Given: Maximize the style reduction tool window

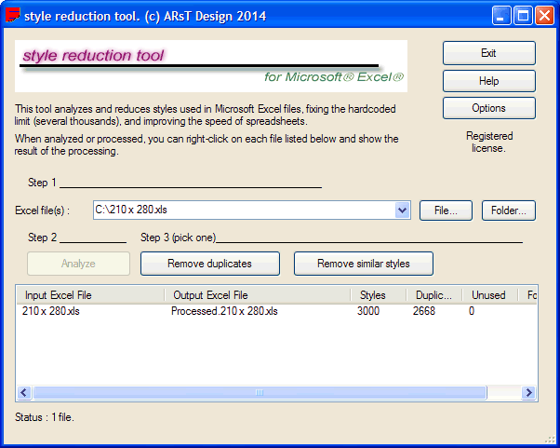Looking at the screenshot, I should [523, 16].
